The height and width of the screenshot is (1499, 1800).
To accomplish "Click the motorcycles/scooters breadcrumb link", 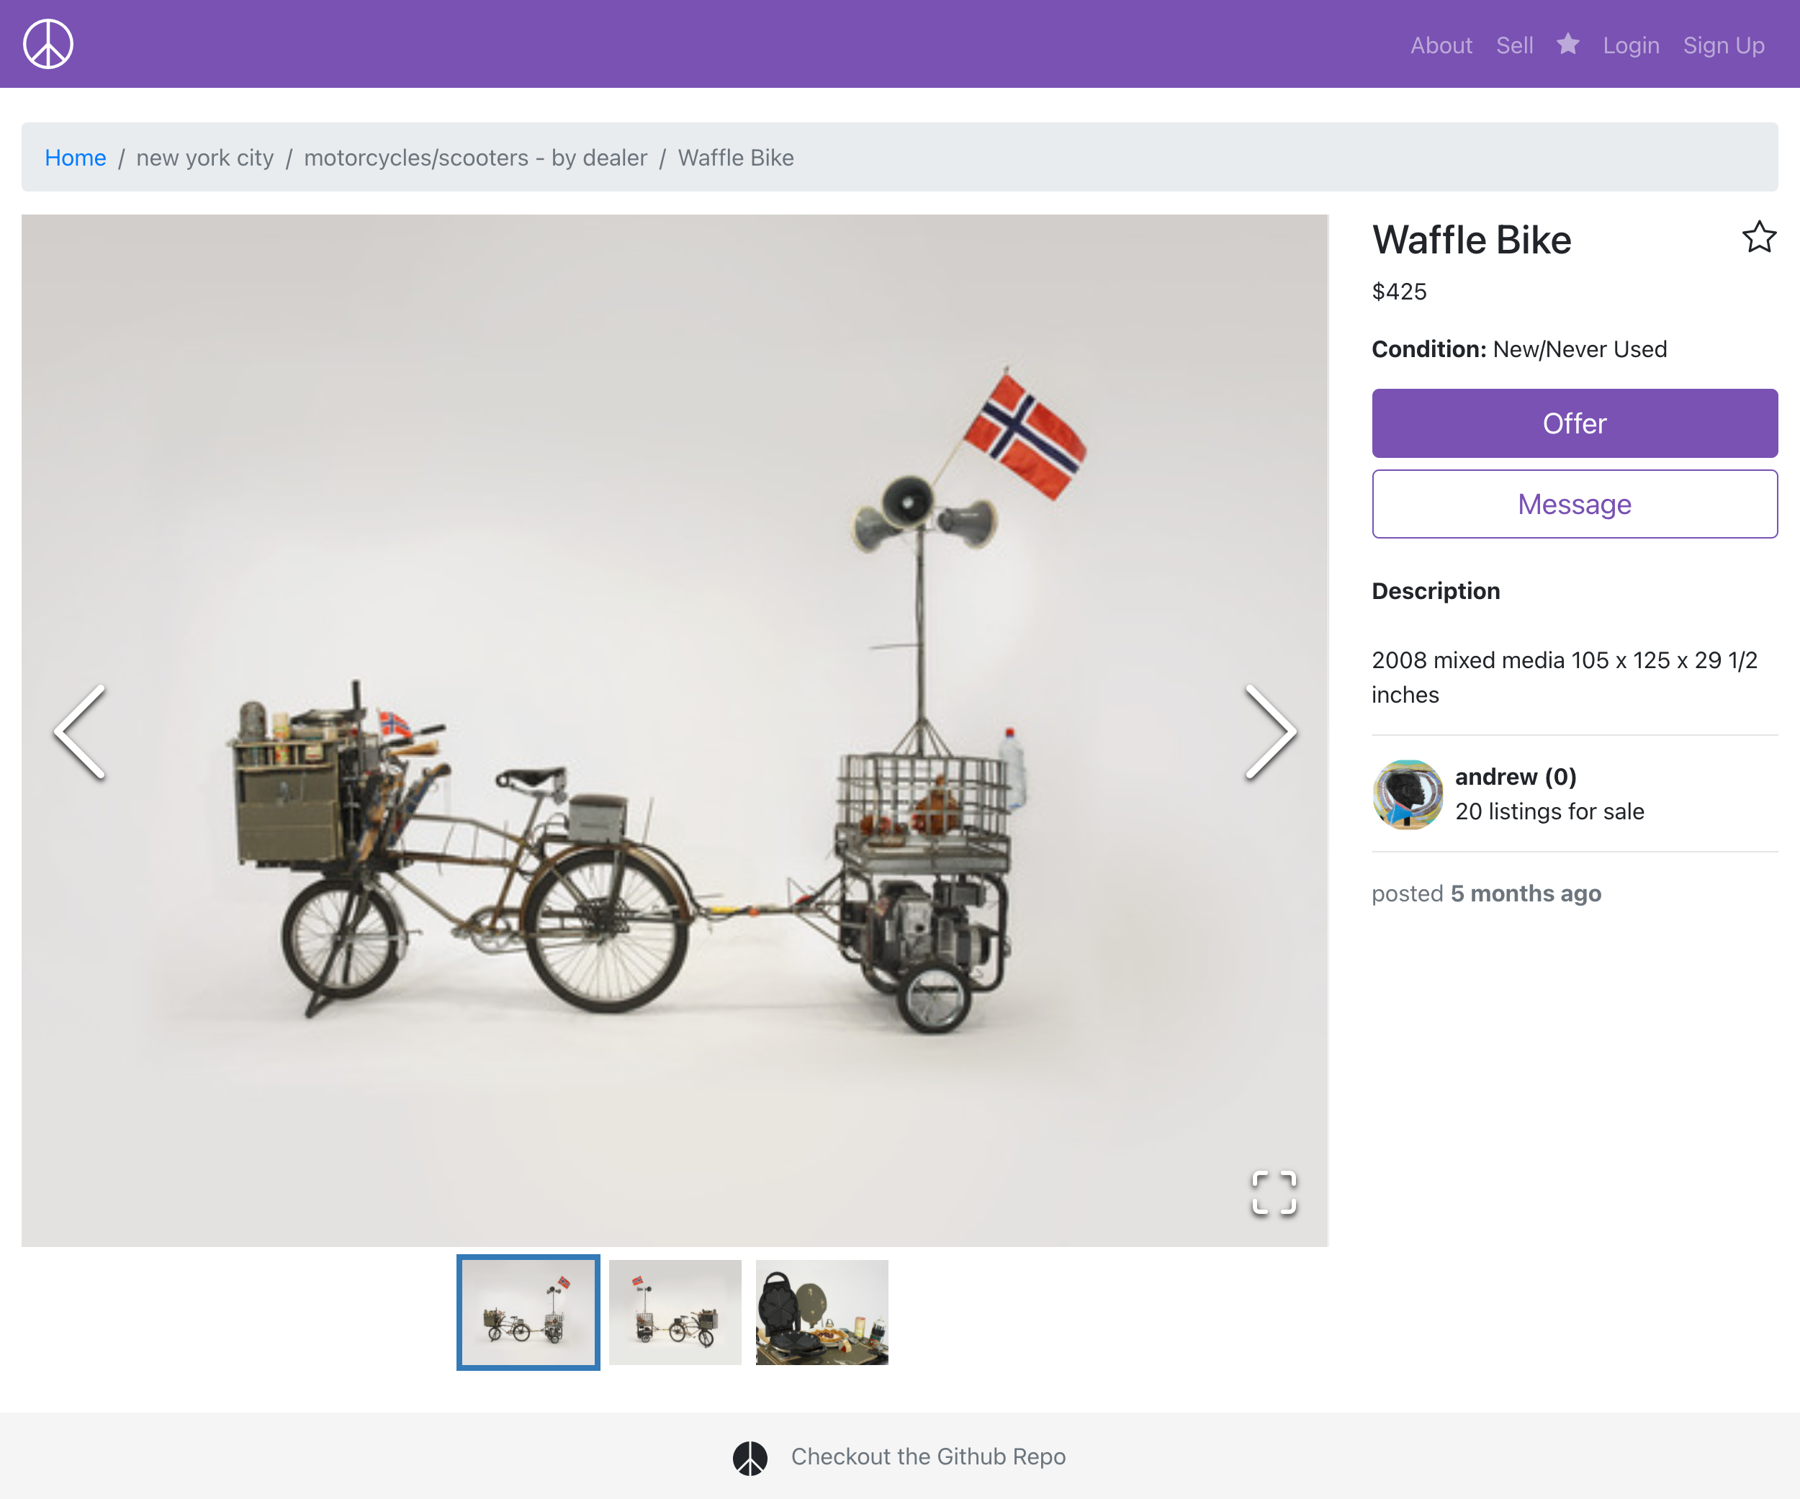I will (475, 157).
